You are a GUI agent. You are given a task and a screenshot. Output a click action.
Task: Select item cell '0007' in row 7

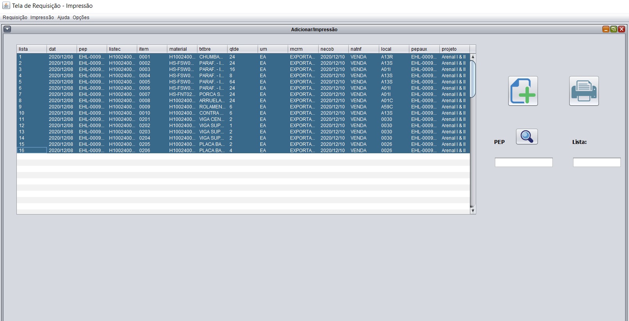pos(152,94)
